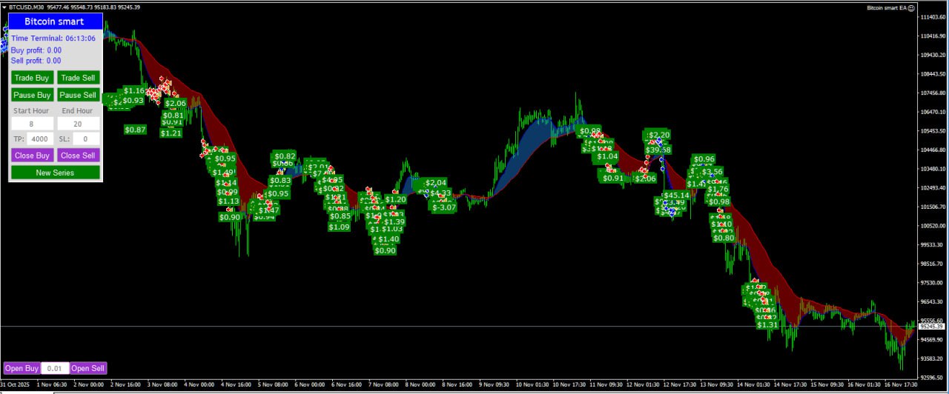Click the Open Sell button

[88, 368]
